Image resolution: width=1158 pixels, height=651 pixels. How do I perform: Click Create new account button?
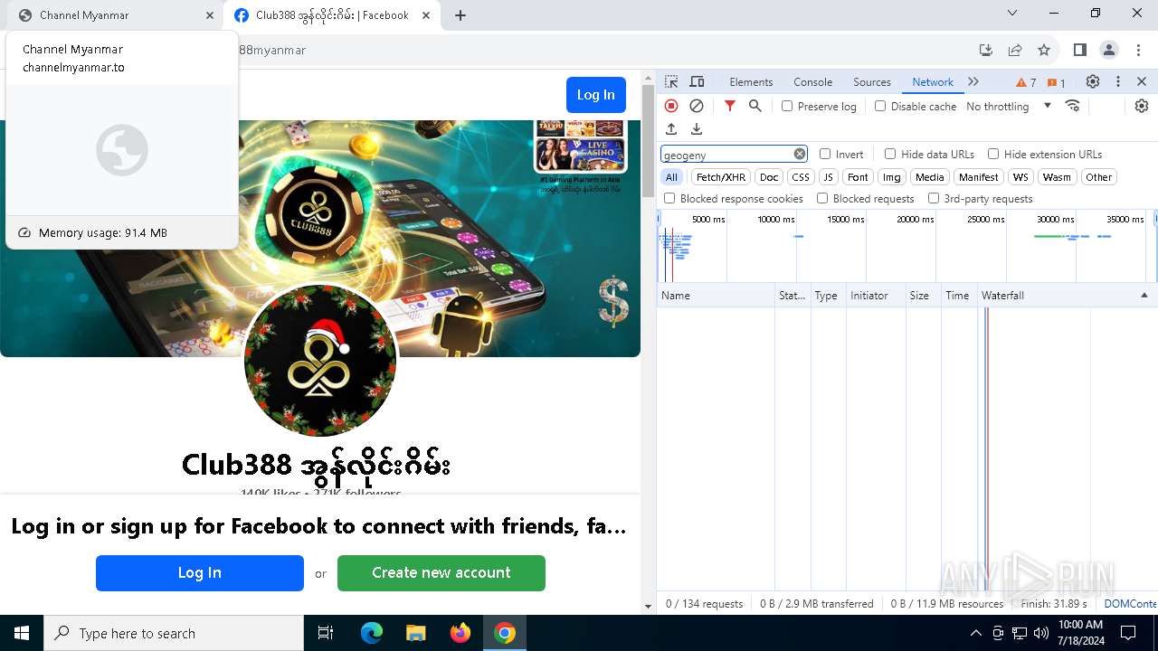pyautogui.click(x=441, y=572)
